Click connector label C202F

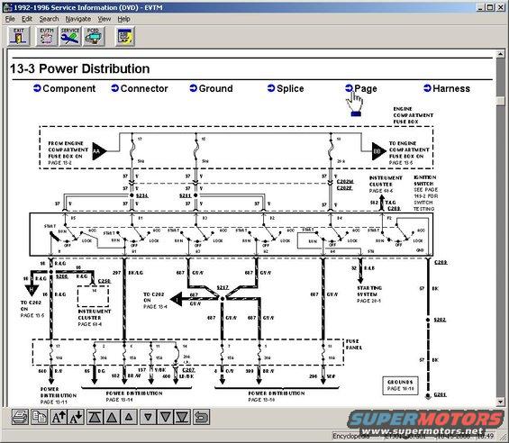coord(344,188)
